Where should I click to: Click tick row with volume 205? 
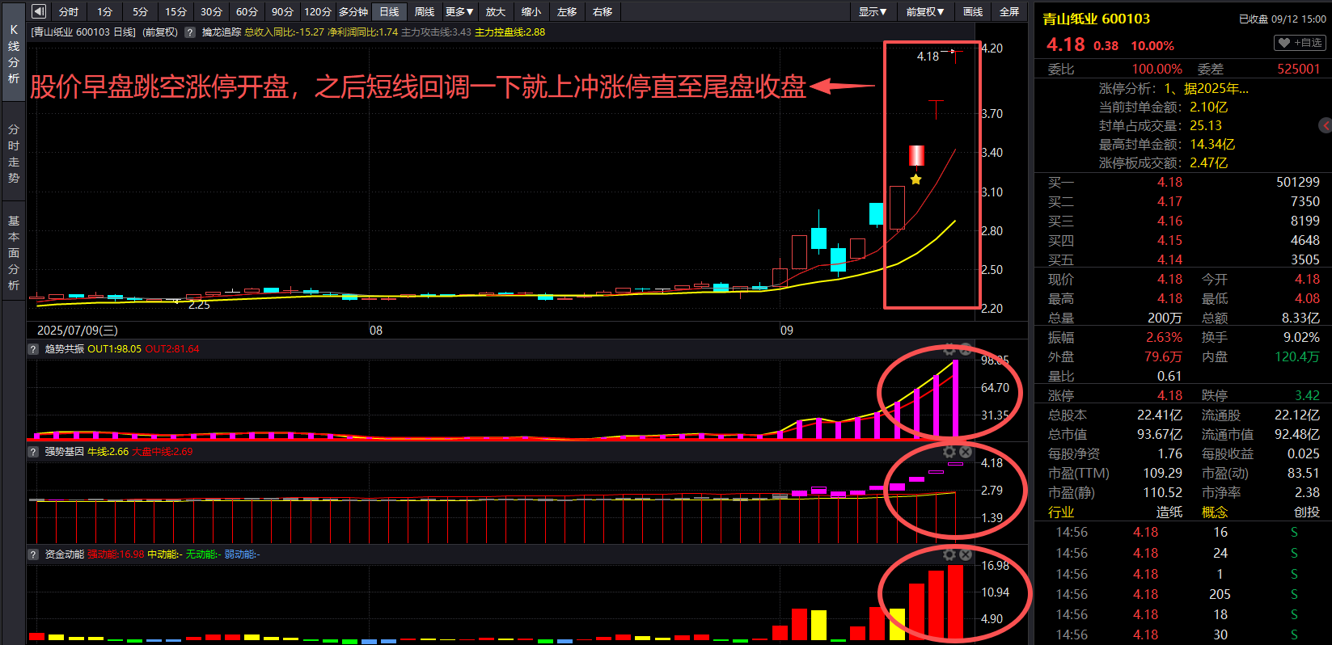[1183, 595]
